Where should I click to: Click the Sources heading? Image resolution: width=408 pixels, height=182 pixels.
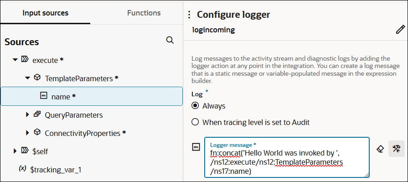point(21,42)
